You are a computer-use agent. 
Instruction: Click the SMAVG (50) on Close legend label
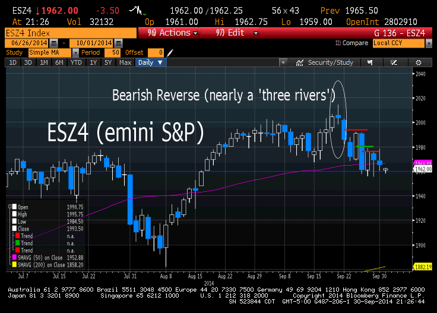click(40, 258)
